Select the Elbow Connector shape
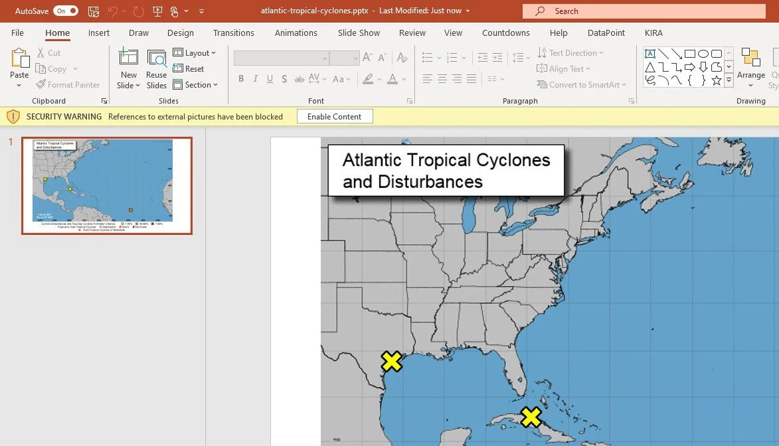Viewport: 779px width, 446px height. coord(663,67)
